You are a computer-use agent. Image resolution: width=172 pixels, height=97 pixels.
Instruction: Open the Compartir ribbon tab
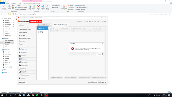[14, 3]
